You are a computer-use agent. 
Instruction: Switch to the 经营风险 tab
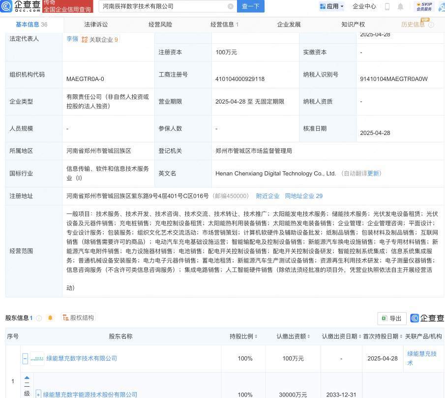[160, 25]
